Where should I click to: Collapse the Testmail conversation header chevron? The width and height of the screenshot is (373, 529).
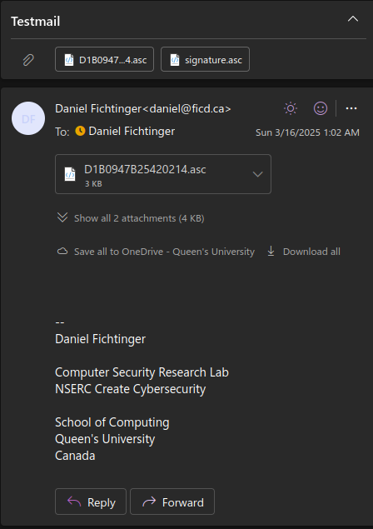353,19
